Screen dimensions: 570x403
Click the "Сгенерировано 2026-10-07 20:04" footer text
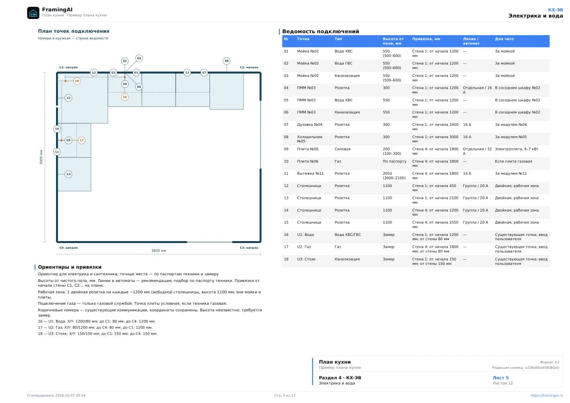pyautogui.click(x=57, y=395)
